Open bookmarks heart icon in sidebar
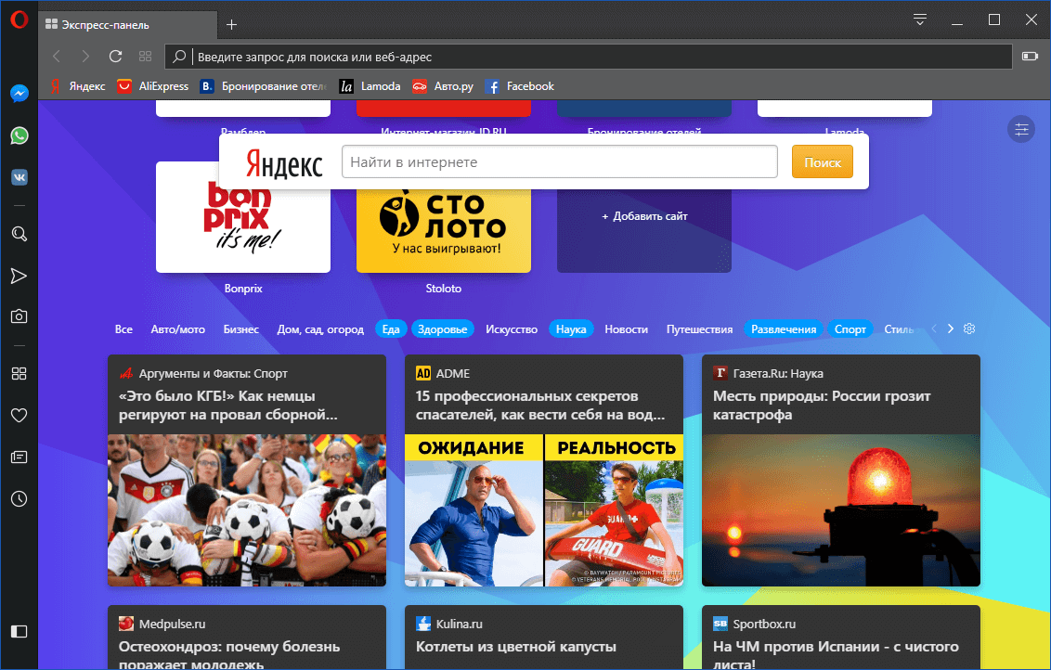Image resolution: width=1051 pixels, height=670 pixels. (x=19, y=416)
